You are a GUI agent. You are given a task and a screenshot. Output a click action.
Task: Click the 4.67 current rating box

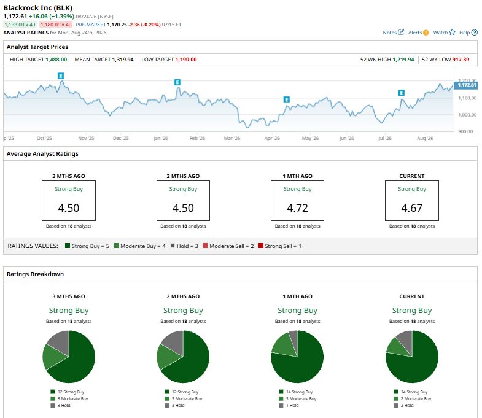[x=412, y=201]
